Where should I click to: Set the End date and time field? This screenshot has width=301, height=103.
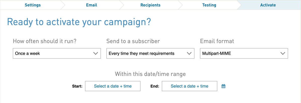(x=189, y=86)
